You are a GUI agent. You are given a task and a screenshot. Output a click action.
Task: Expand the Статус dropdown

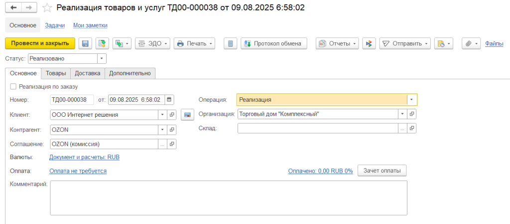pyautogui.click(x=102, y=58)
